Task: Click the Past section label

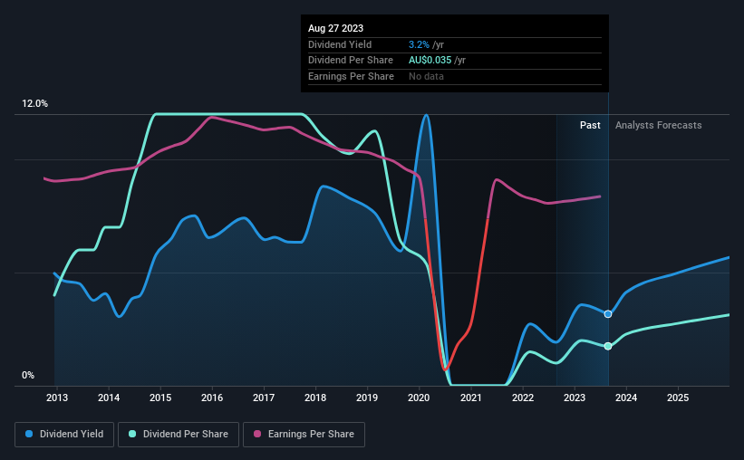Action: (590, 125)
